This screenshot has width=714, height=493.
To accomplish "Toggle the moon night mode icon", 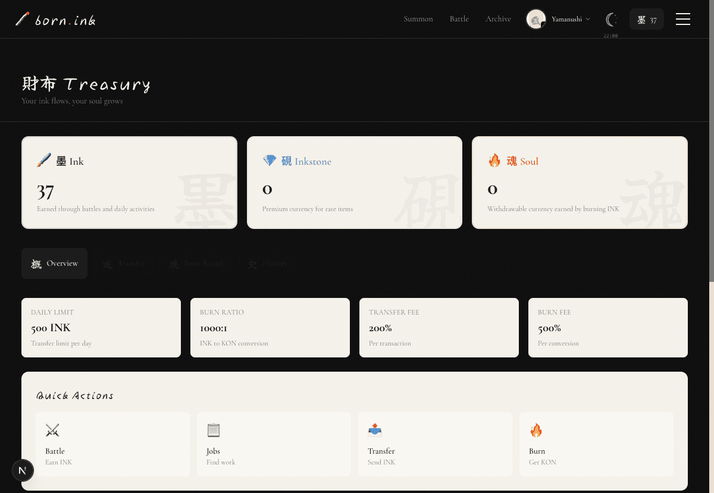I will (x=610, y=20).
